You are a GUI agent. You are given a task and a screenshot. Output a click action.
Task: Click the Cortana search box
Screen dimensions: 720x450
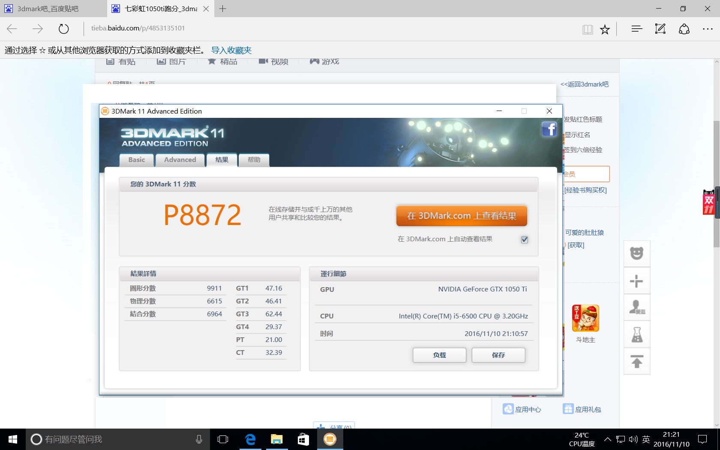pyautogui.click(x=118, y=439)
